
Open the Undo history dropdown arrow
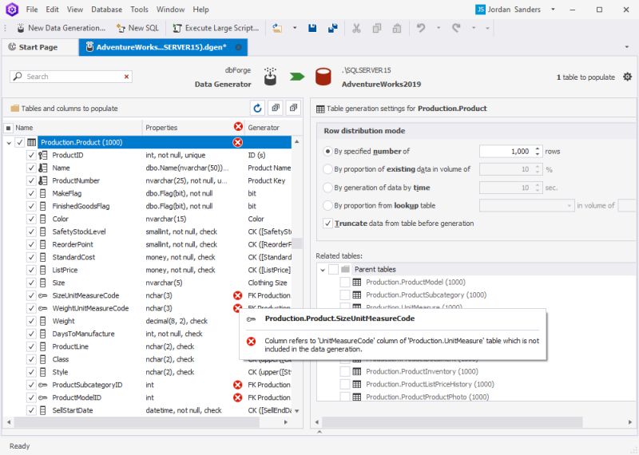coord(439,28)
